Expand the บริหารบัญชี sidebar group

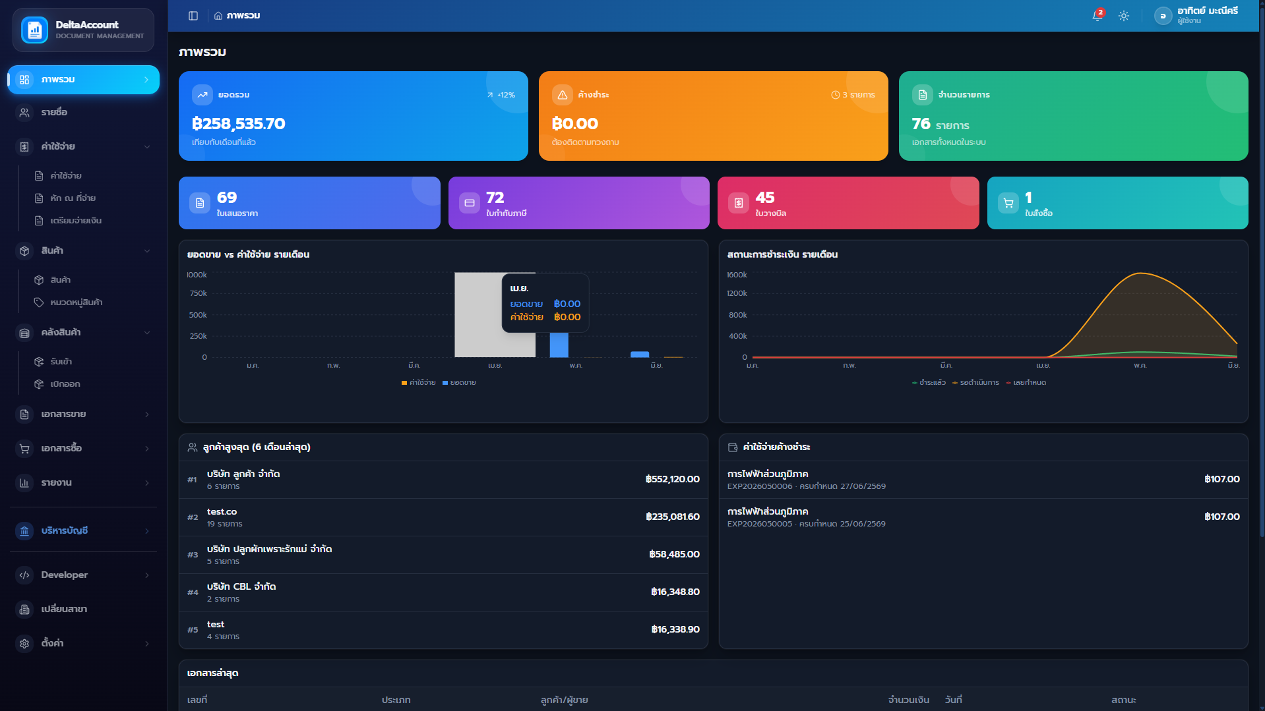tap(84, 531)
